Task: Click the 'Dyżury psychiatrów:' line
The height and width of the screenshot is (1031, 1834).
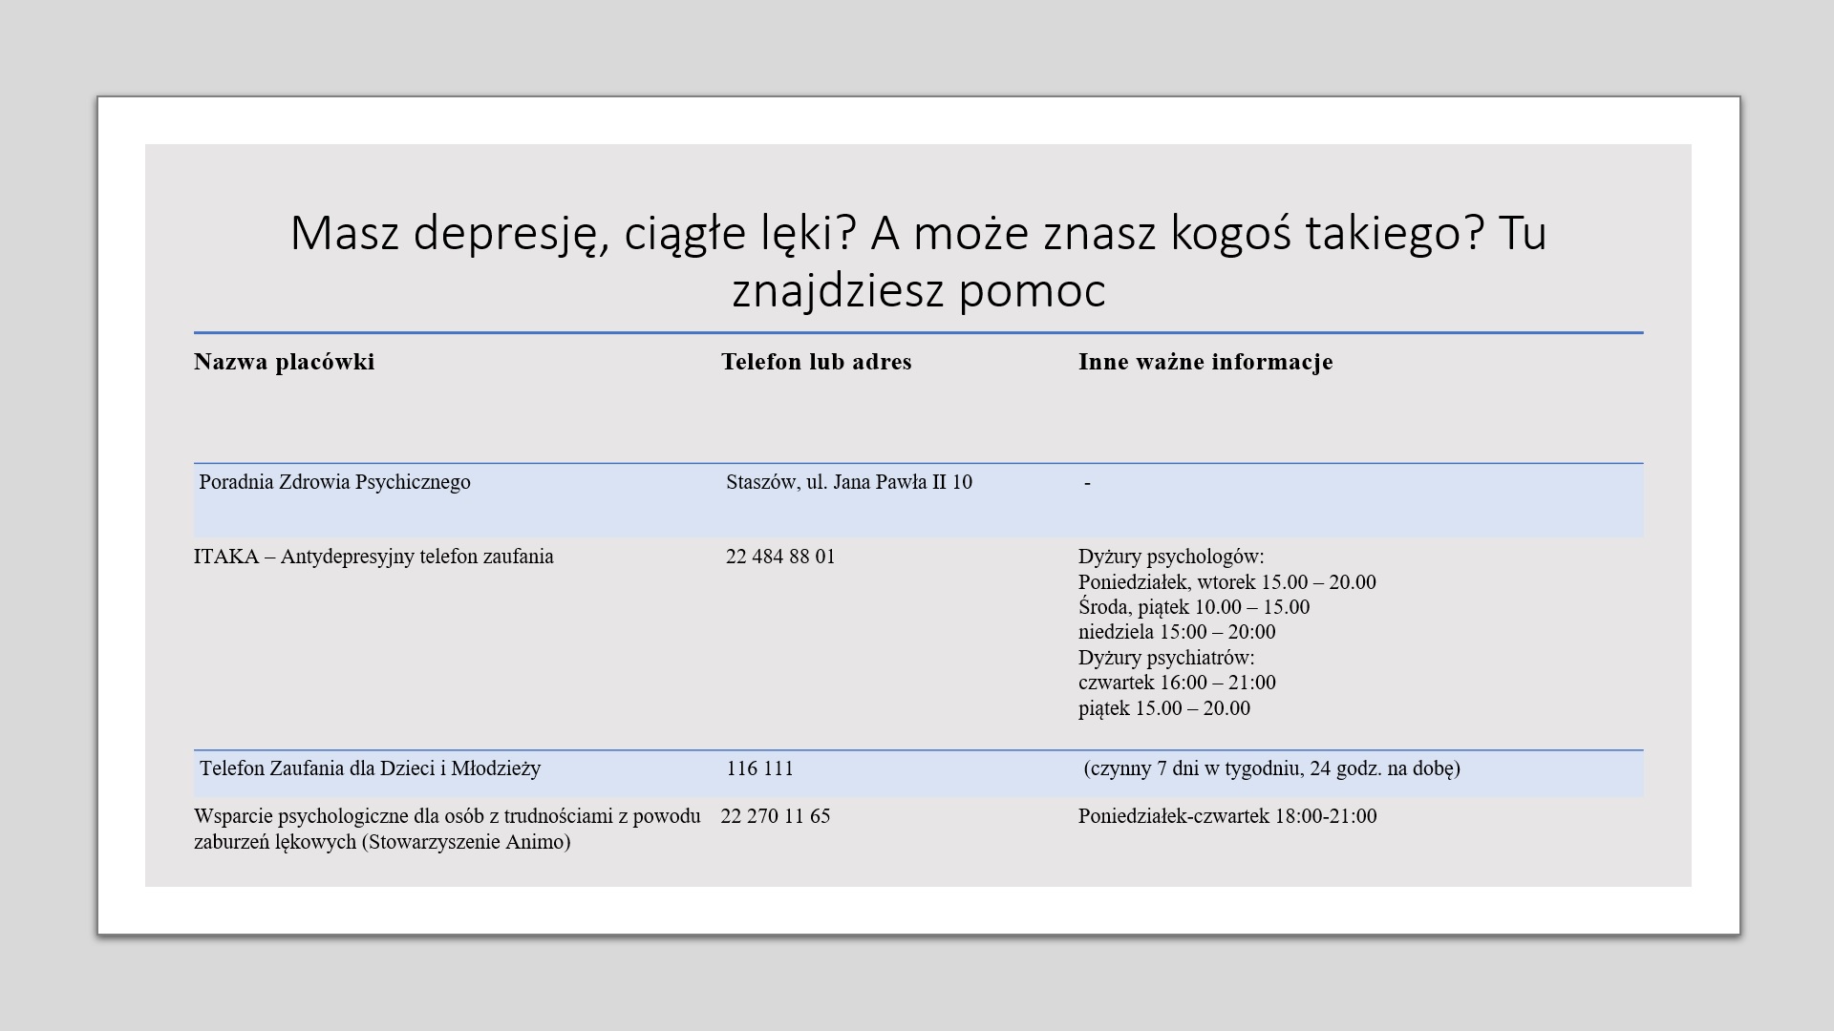Action: [1166, 658]
